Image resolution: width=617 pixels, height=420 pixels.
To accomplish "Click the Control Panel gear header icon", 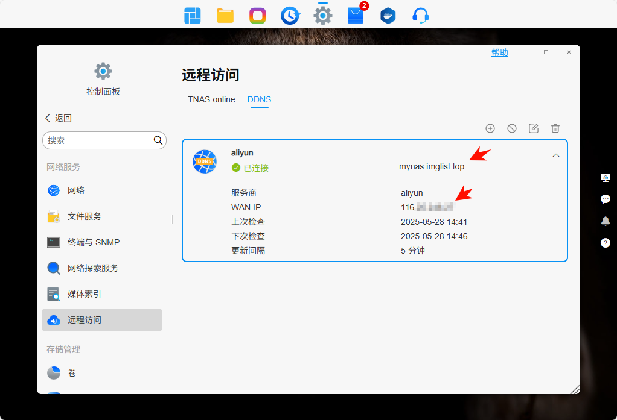I will click(103, 71).
